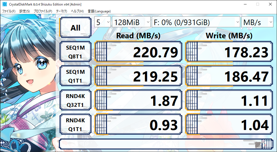The height and width of the screenshot is (152, 277).
Task: Select the 219.25 read result
Action: (138, 76)
